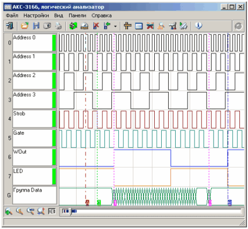Viewport: 248px width, 229px height.
Task: Click the zoom out magnifier icon
Action: pos(31,211)
